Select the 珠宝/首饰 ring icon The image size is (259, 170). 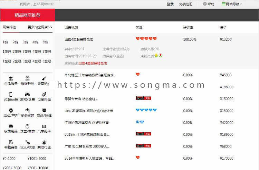(x=27, y=126)
